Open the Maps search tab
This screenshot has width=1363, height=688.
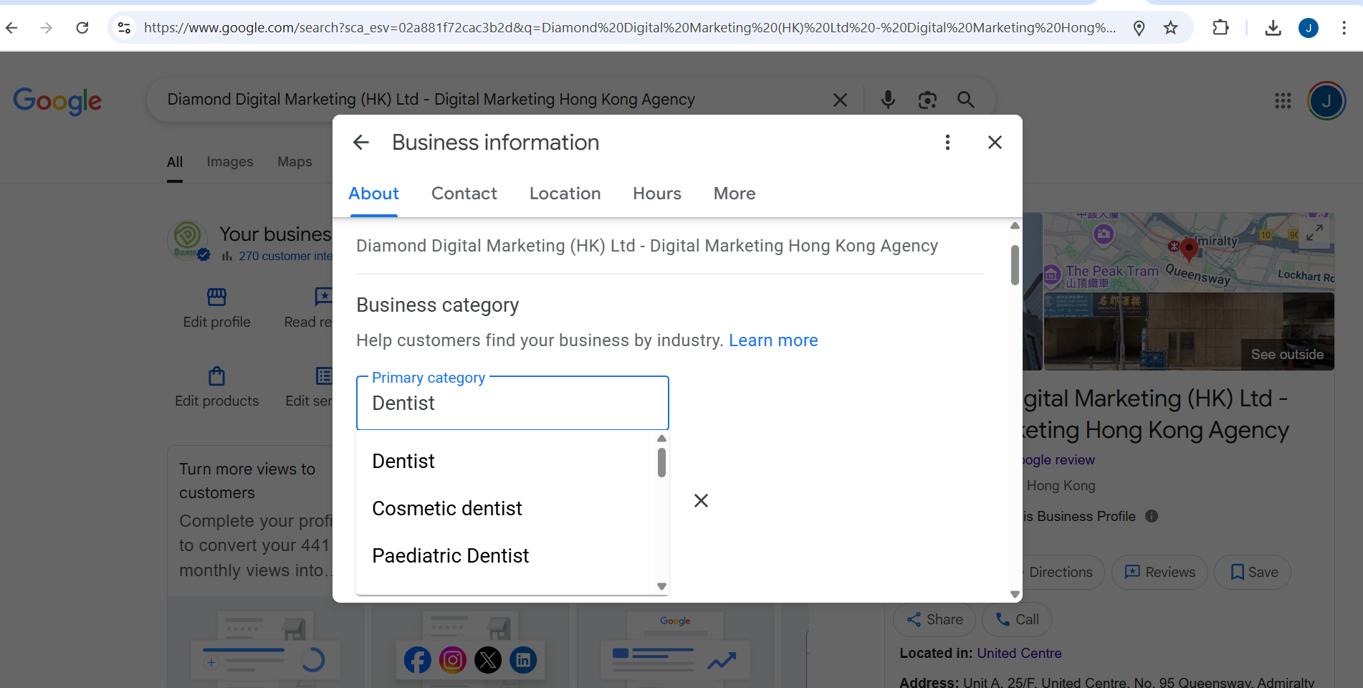click(295, 162)
